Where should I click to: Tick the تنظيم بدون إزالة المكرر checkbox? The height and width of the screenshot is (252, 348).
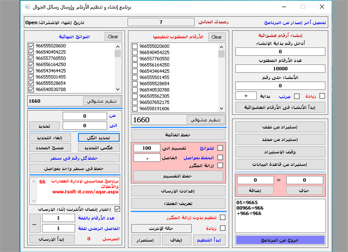(223, 217)
